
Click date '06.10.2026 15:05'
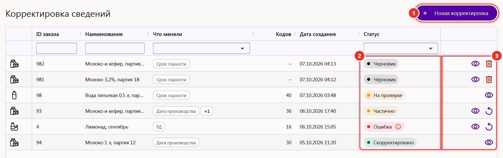pyautogui.click(x=318, y=127)
